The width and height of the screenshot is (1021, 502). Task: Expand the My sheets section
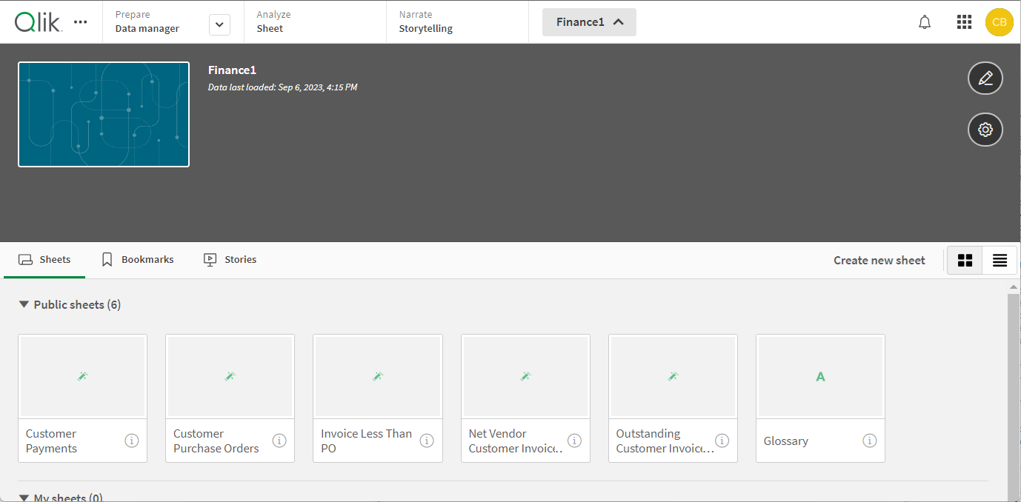coord(24,498)
